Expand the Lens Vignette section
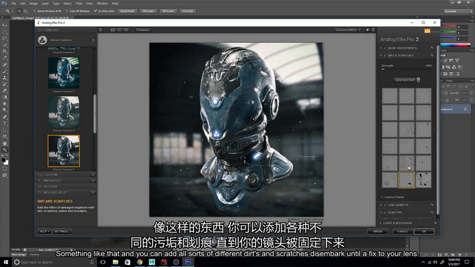Screen dimensions: 475x267 (381, 205)
